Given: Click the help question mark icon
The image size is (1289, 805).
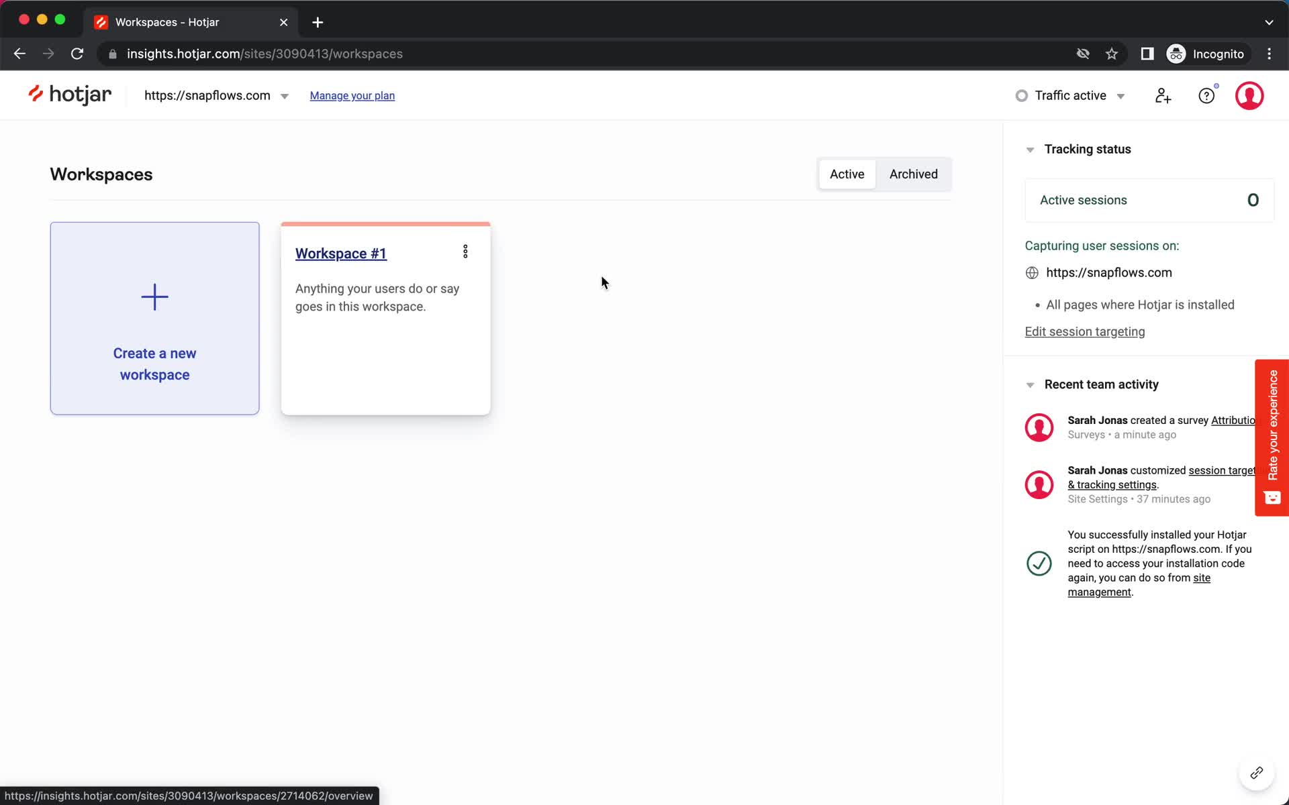Looking at the screenshot, I should 1206,97.
